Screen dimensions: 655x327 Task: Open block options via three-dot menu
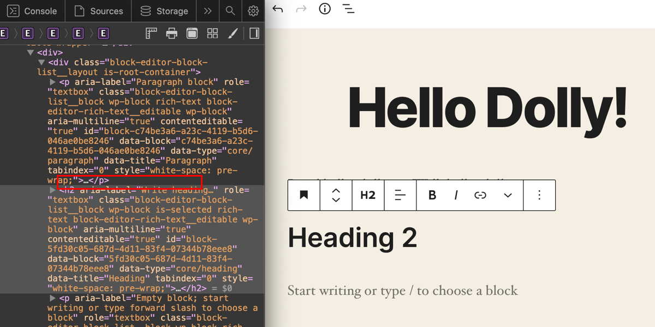pos(539,195)
